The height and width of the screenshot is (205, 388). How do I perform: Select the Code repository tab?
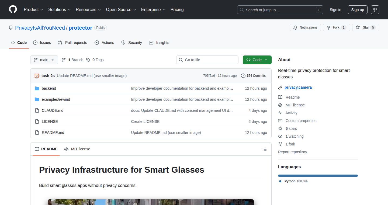pos(19,43)
